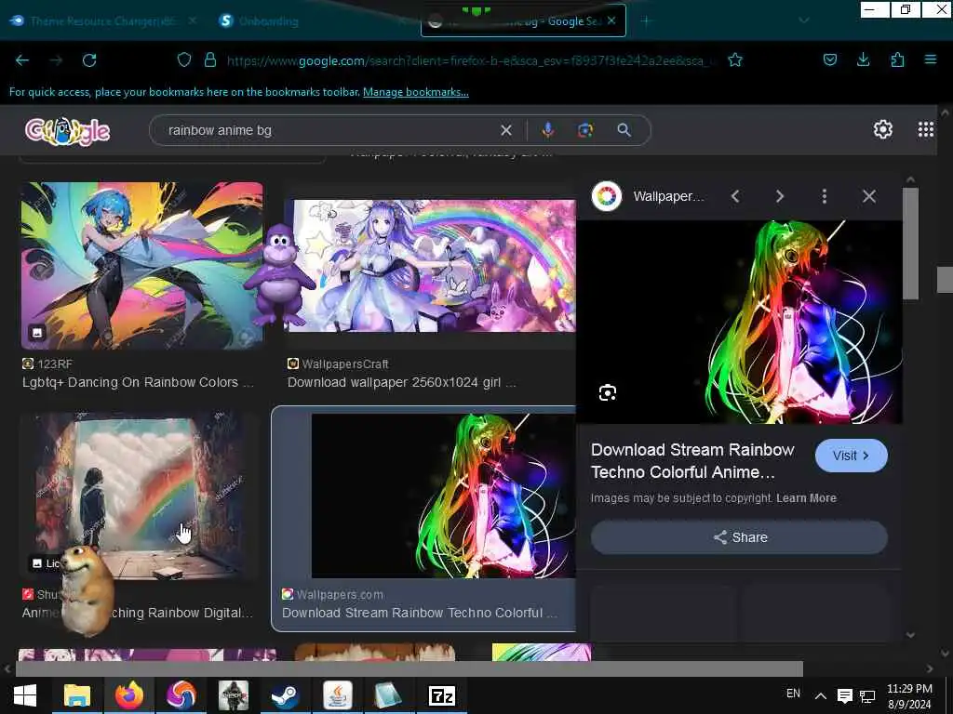Switch to the Onboarding tab
Image resolution: width=953 pixels, height=714 pixels.
[269, 21]
